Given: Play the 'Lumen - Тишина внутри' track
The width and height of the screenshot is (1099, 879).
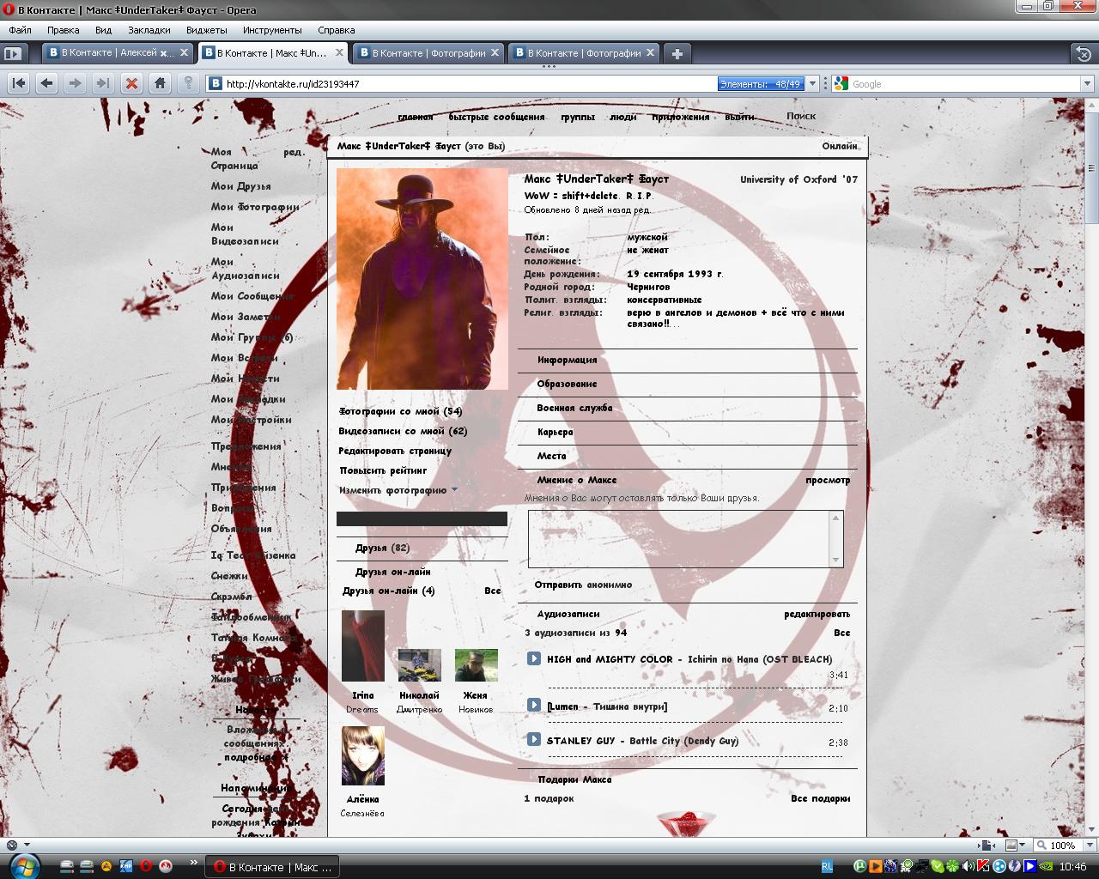Looking at the screenshot, I should coord(533,705).
